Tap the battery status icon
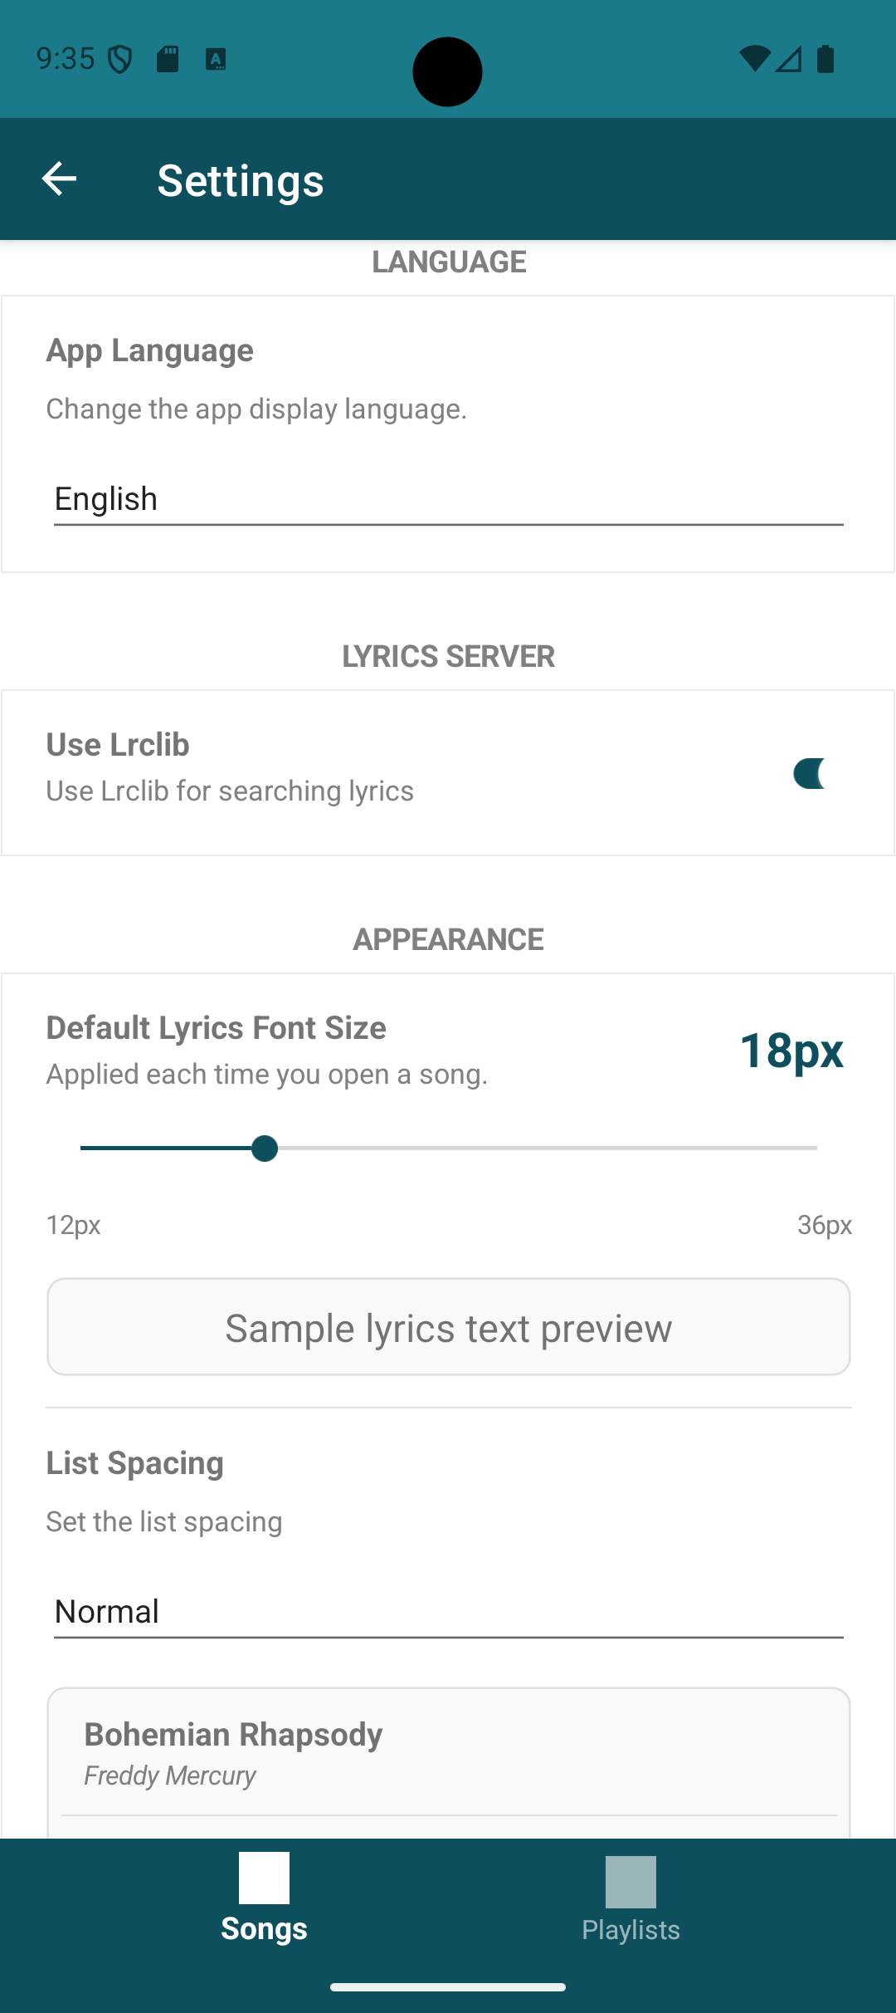Screen dimensions: 896x2013 [825, 59]
